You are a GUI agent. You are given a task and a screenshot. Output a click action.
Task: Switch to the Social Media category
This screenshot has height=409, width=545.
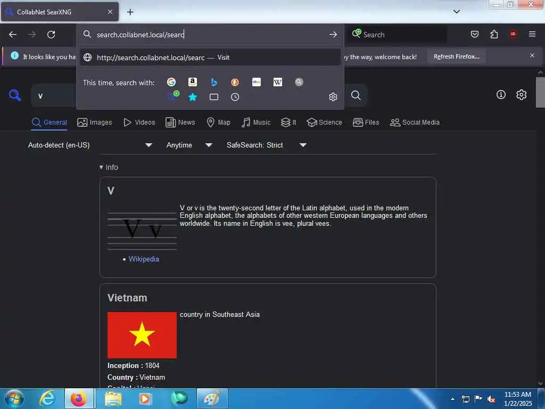coord(415,122)
